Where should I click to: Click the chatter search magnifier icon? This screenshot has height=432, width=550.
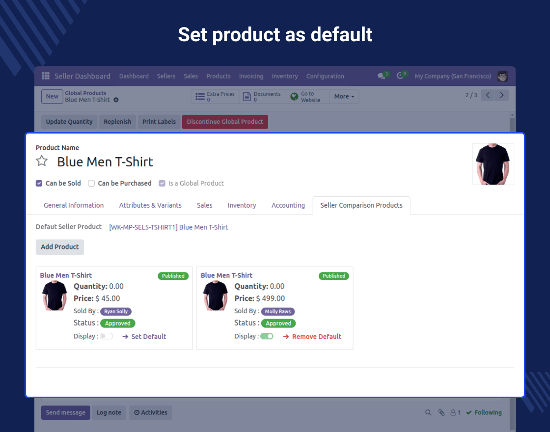coord(428,413)
